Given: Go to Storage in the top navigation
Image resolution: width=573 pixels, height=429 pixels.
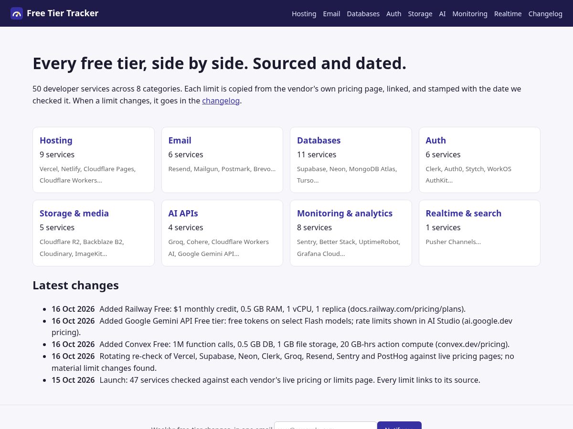Looking at the screenshot, I should tap(420, 14).
